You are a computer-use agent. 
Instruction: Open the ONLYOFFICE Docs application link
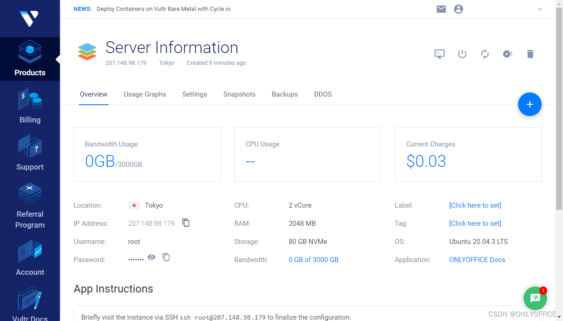tap(477, 260)
